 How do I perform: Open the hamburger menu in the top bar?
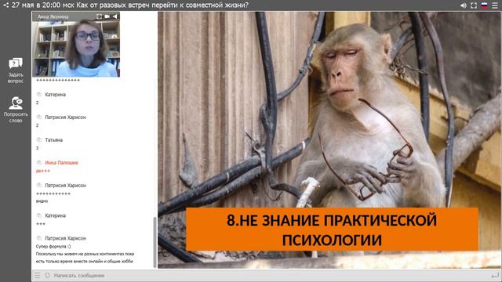click(495, 5)
